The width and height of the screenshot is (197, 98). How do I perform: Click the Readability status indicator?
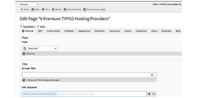pyautogui.click(x=21, y=26)
